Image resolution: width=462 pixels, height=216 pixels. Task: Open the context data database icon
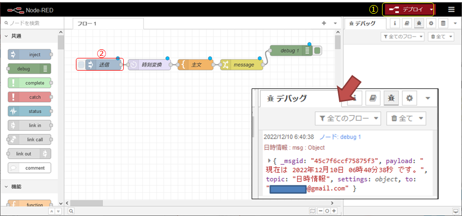(443, 23)
